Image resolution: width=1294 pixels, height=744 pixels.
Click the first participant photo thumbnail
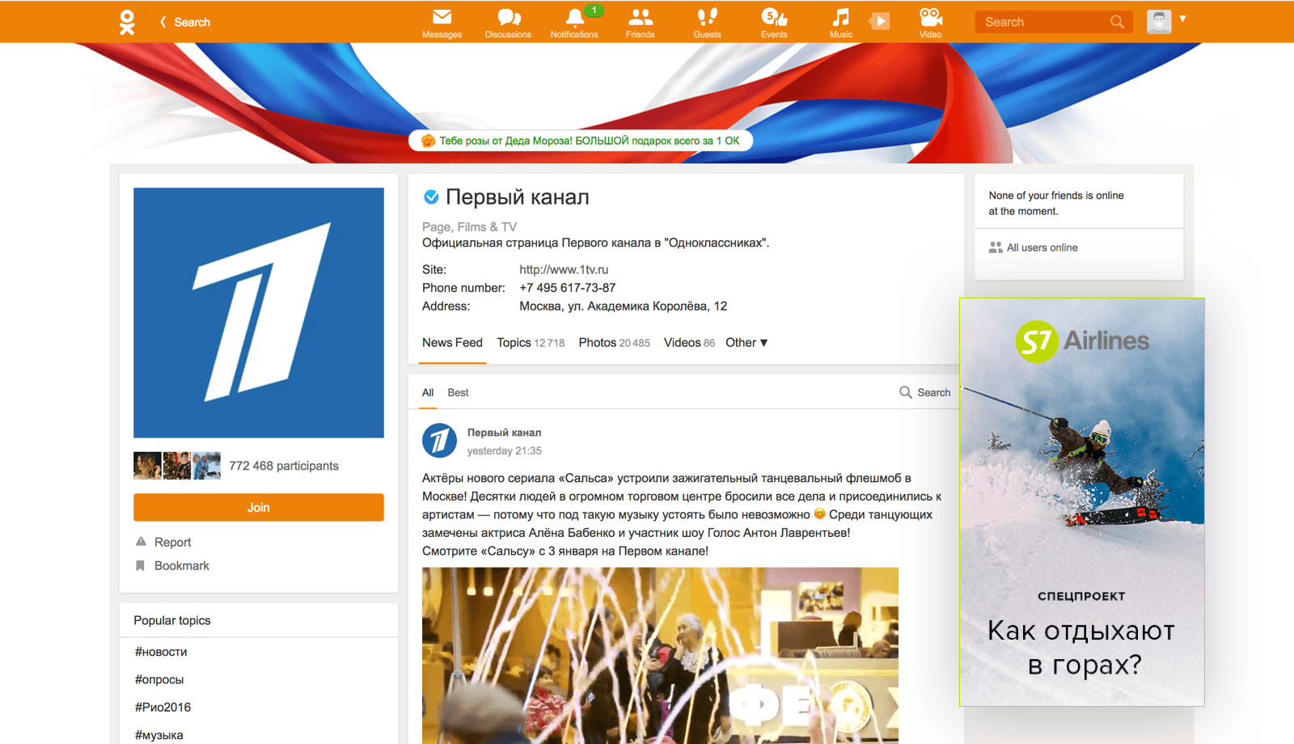[x=147, y=466]
